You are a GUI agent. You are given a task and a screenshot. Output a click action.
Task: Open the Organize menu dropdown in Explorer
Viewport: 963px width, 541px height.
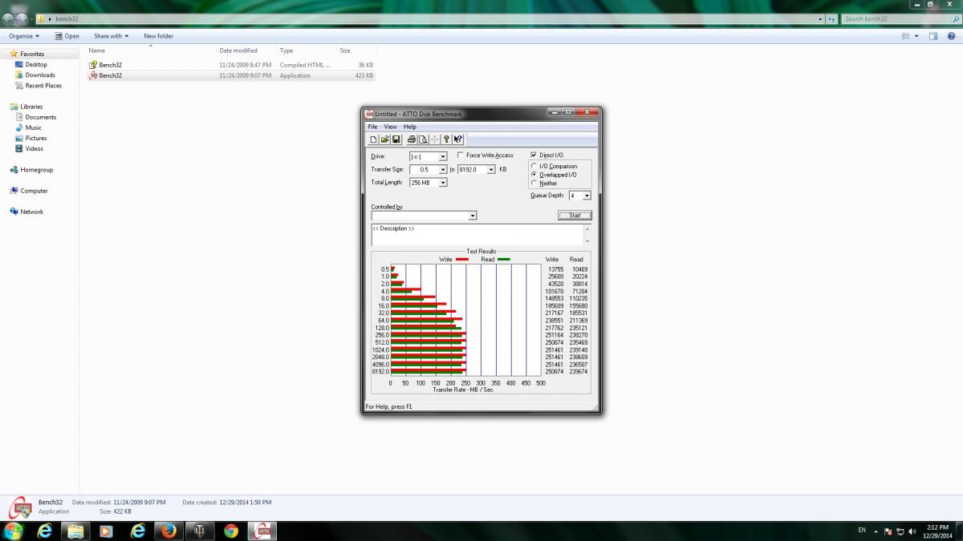point(24,36)
